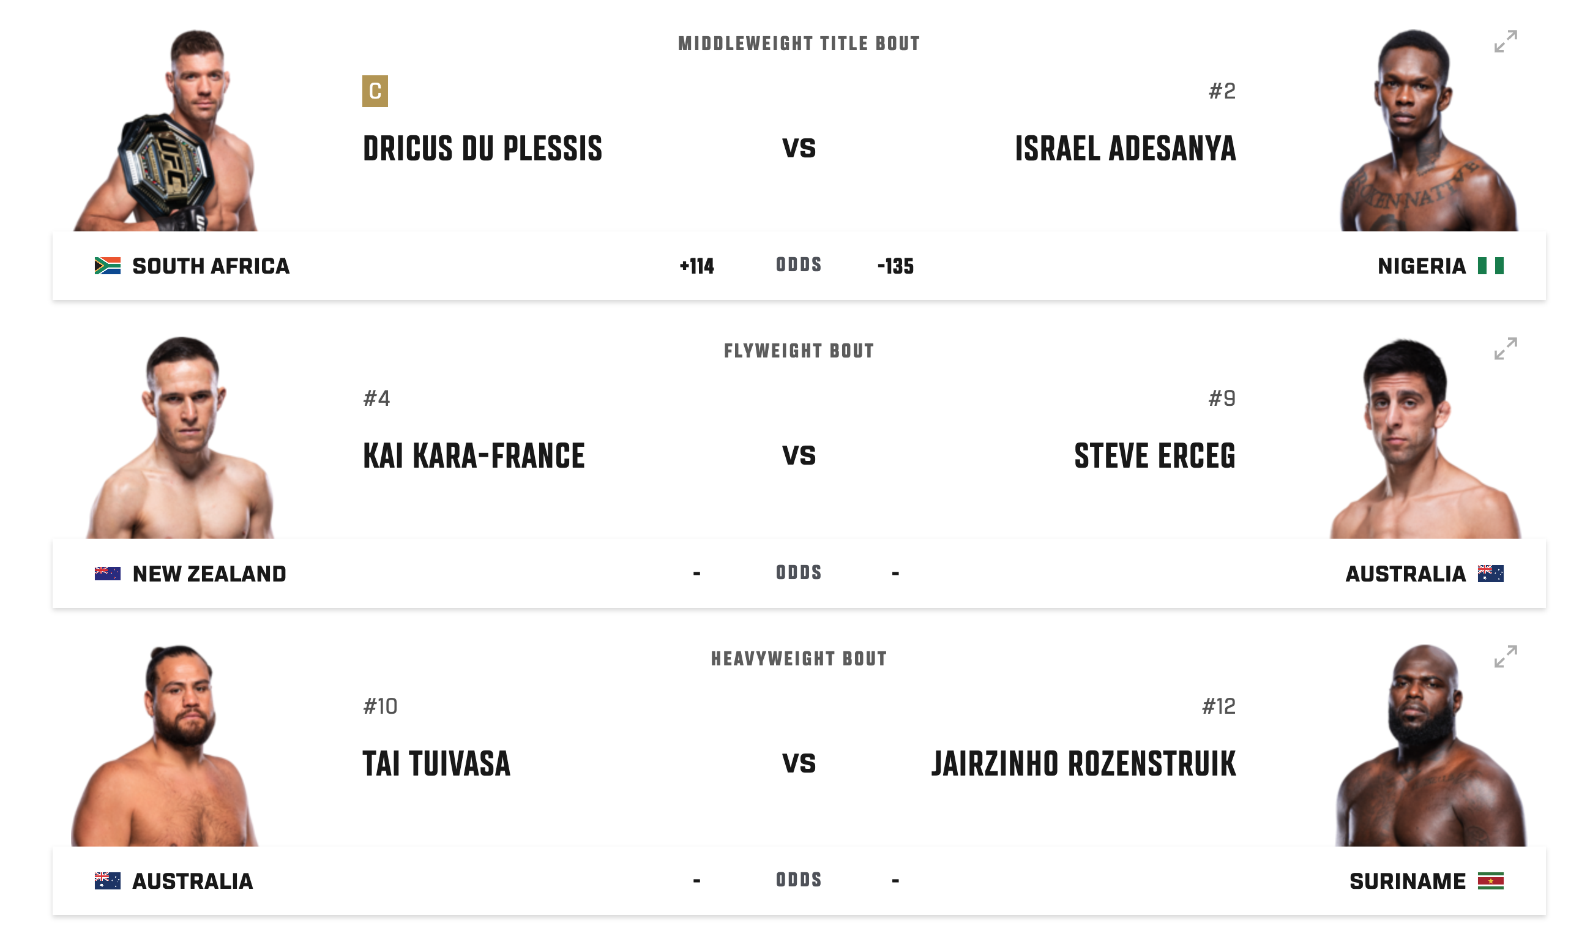Open Kai Kara-France fighter name link
Image resolution: width=1590 pixels, height=939 pixels.
pos(474,456)
